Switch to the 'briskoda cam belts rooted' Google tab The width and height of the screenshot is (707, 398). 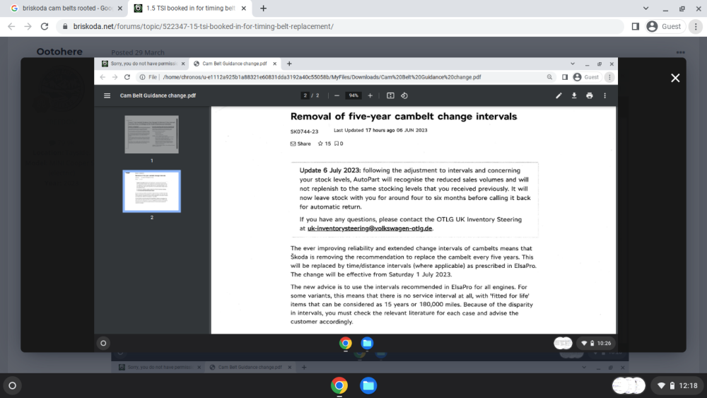coord(66,8)
